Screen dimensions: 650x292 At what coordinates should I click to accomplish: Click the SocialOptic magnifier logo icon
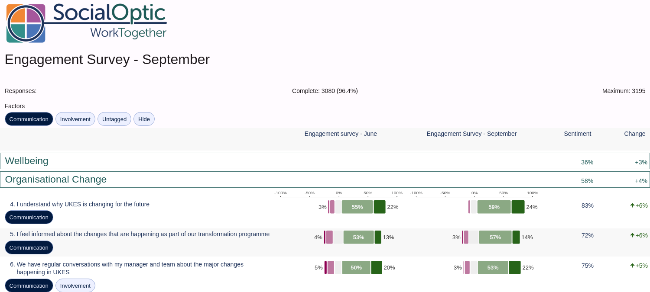(26, 23)
